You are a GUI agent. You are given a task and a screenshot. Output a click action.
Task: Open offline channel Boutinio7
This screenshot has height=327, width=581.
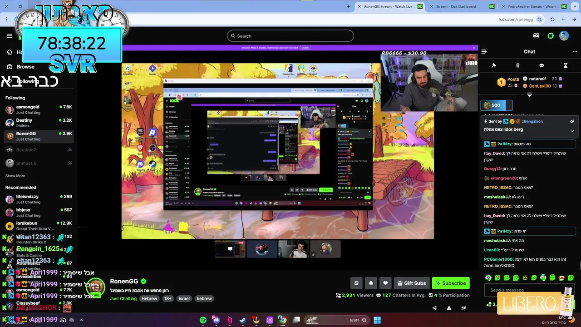[x=39, y=150]
